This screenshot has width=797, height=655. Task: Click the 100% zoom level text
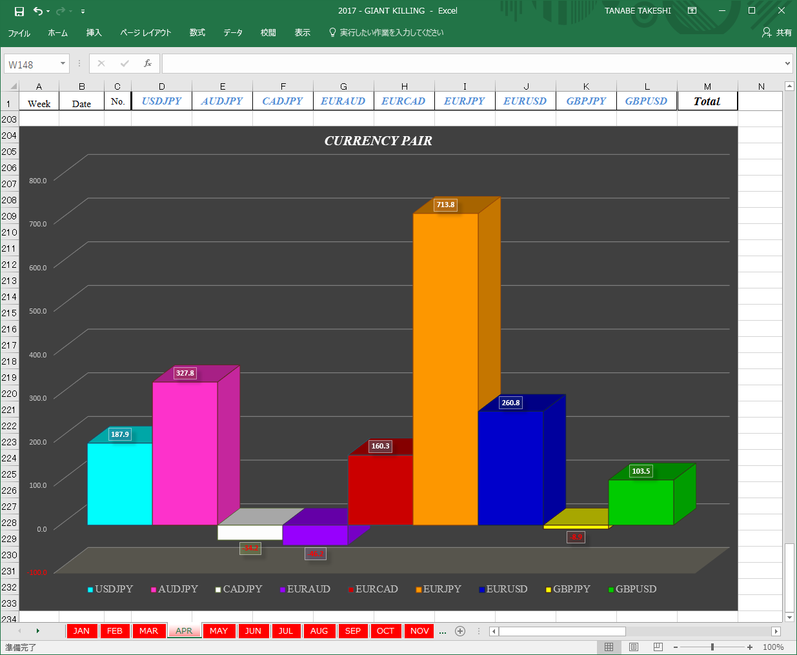[773, 647]
